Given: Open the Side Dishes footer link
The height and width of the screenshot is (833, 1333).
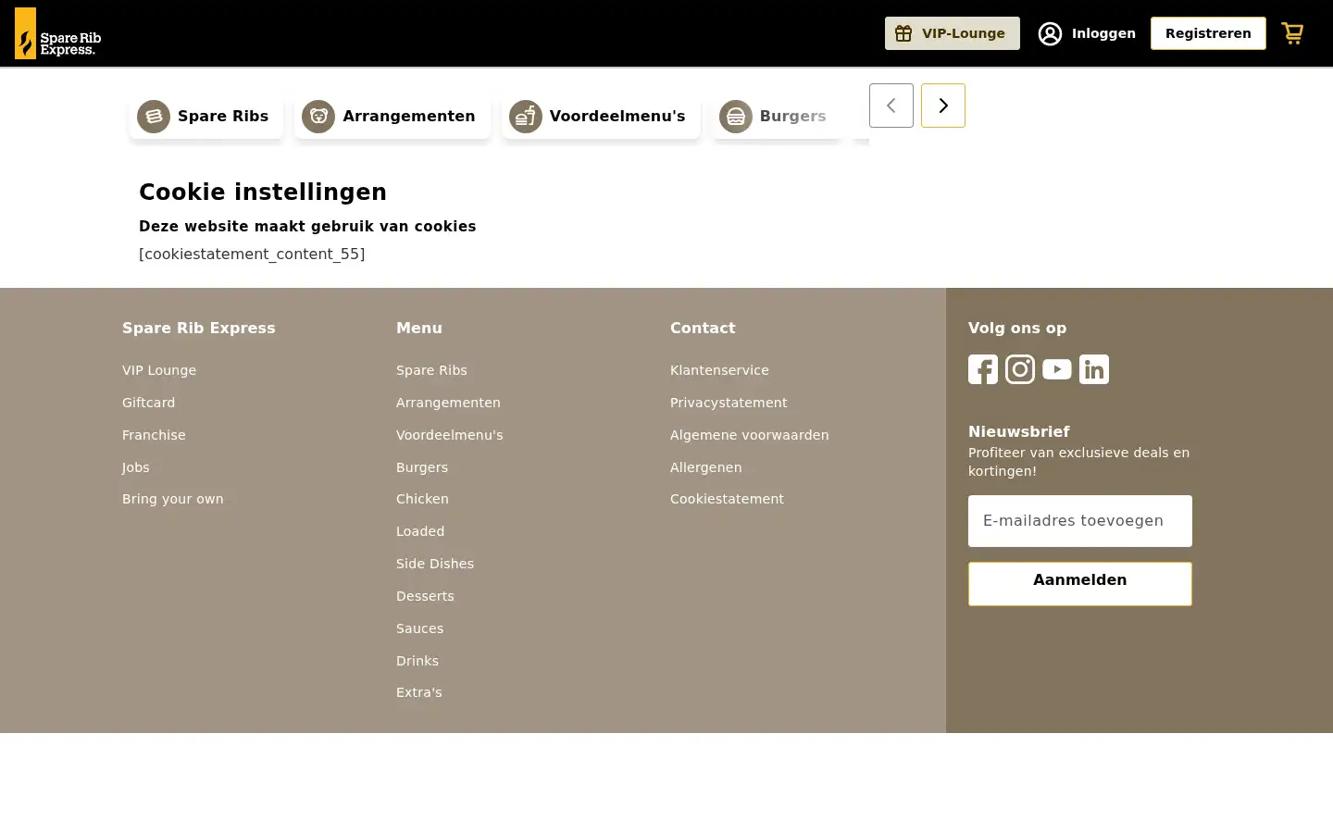Looking at the screenshot, I should [x=435, y=564].
